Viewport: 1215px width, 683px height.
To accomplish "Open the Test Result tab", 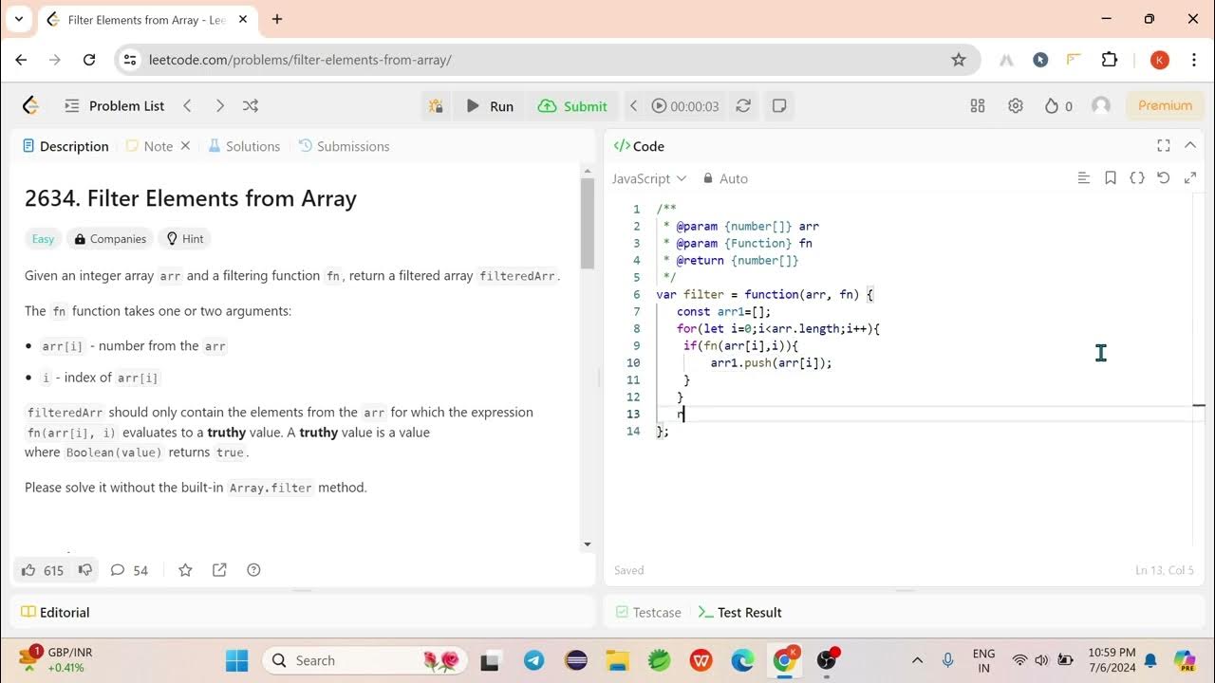I will pos(739,613).
